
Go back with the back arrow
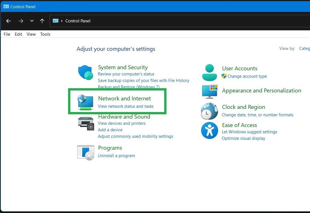(x=9, y=21)
